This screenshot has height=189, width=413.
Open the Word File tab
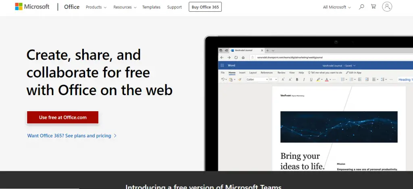click(x=223, y=73)
